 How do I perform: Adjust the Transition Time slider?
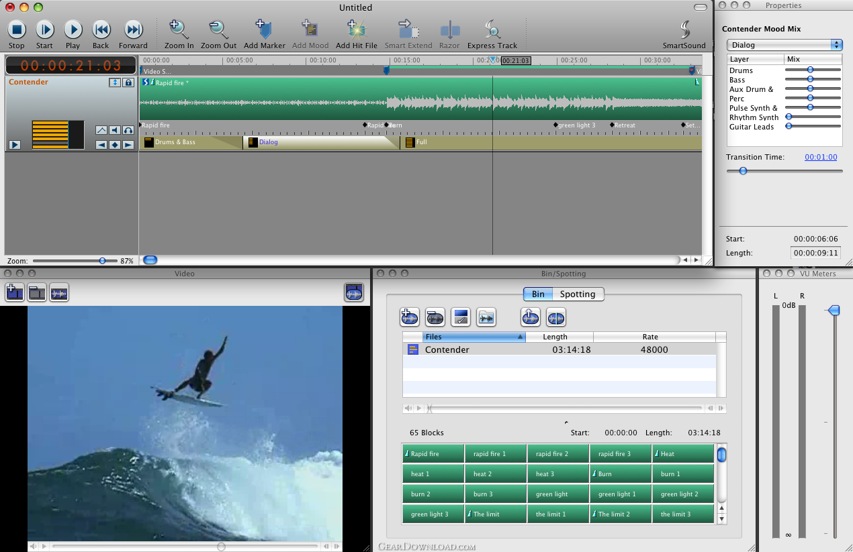click(x=743, y=171)
